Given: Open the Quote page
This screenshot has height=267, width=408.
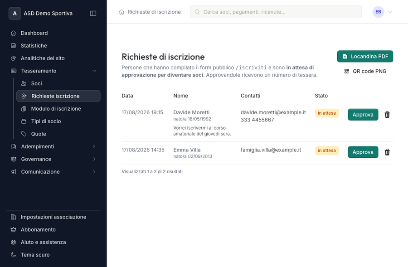Looking at the screenshot, I should coord(58,134).
